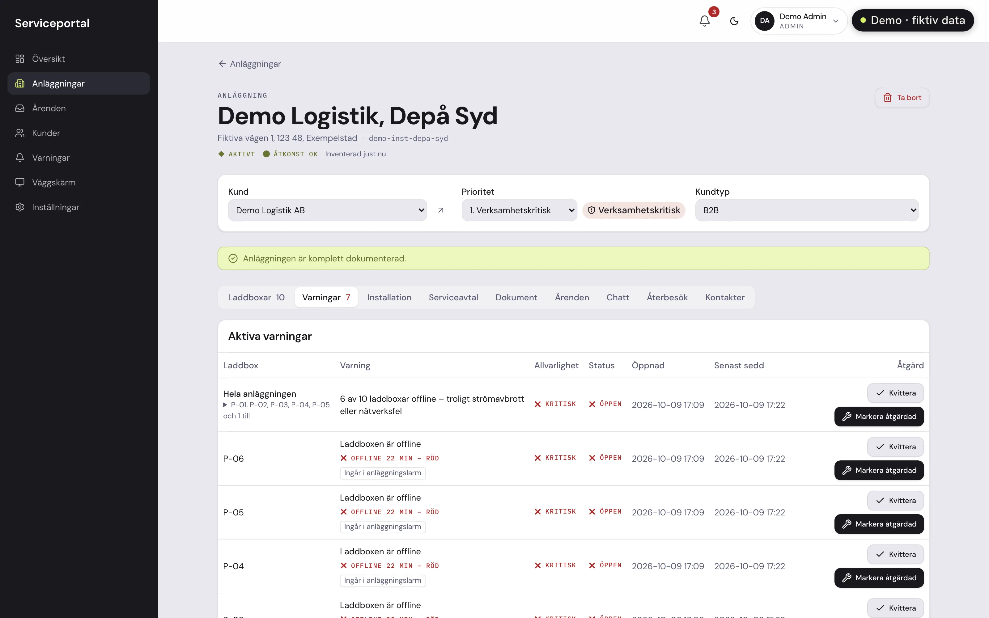Switch to the Installation tab
The width and height of the screenshot is (989, 618).
pyautogui.click(x=389, y=298)
